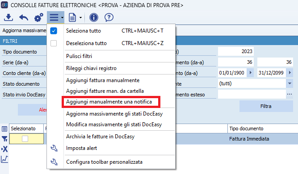Image resolution: width=298 pixels, height=174 pixels.
Task: Choose Archivia le fatture in DocEasy
Action: [100, 137]
